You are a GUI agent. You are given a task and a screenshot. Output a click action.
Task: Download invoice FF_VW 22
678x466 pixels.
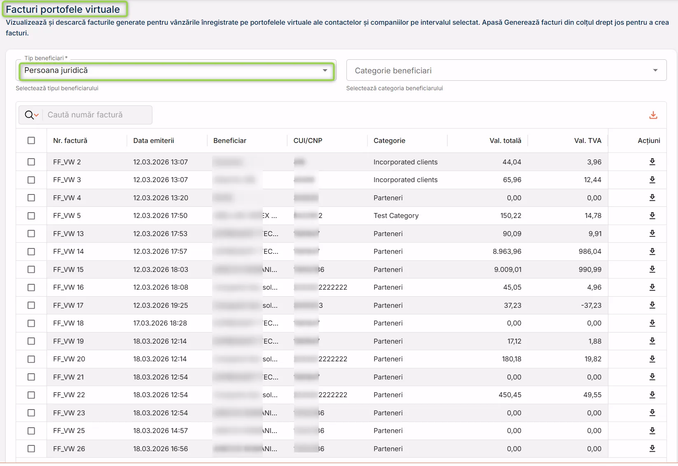652,395
